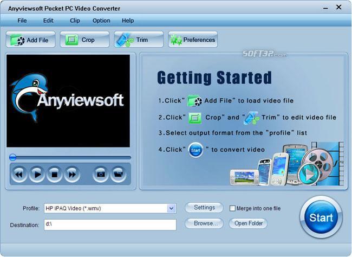Click the Open Folder button

pos(248,223)
